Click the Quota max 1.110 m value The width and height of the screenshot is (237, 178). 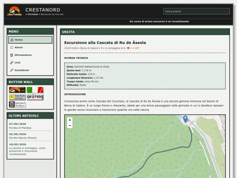tap(86, 70)
